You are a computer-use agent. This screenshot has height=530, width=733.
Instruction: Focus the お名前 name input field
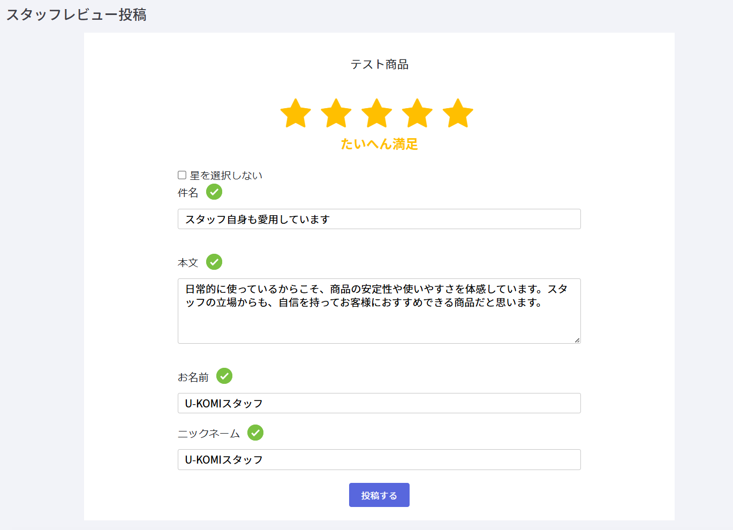click(x=379, y=403)
